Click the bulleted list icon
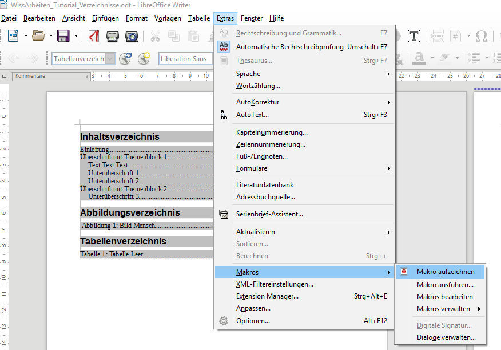This screenshot has width=501, height=350. click(x=474, y=58)
